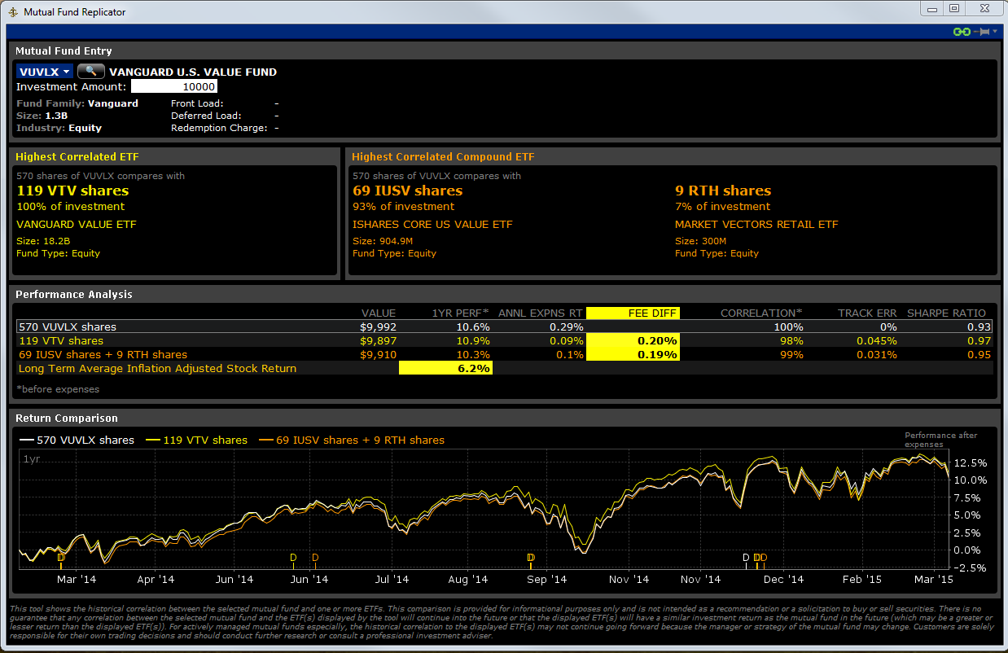Click the Investment Amount field showing 10000

click(x=174, y=87)
